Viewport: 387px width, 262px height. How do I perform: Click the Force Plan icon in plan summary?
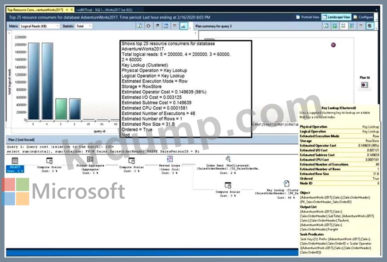tap(335, 26)
